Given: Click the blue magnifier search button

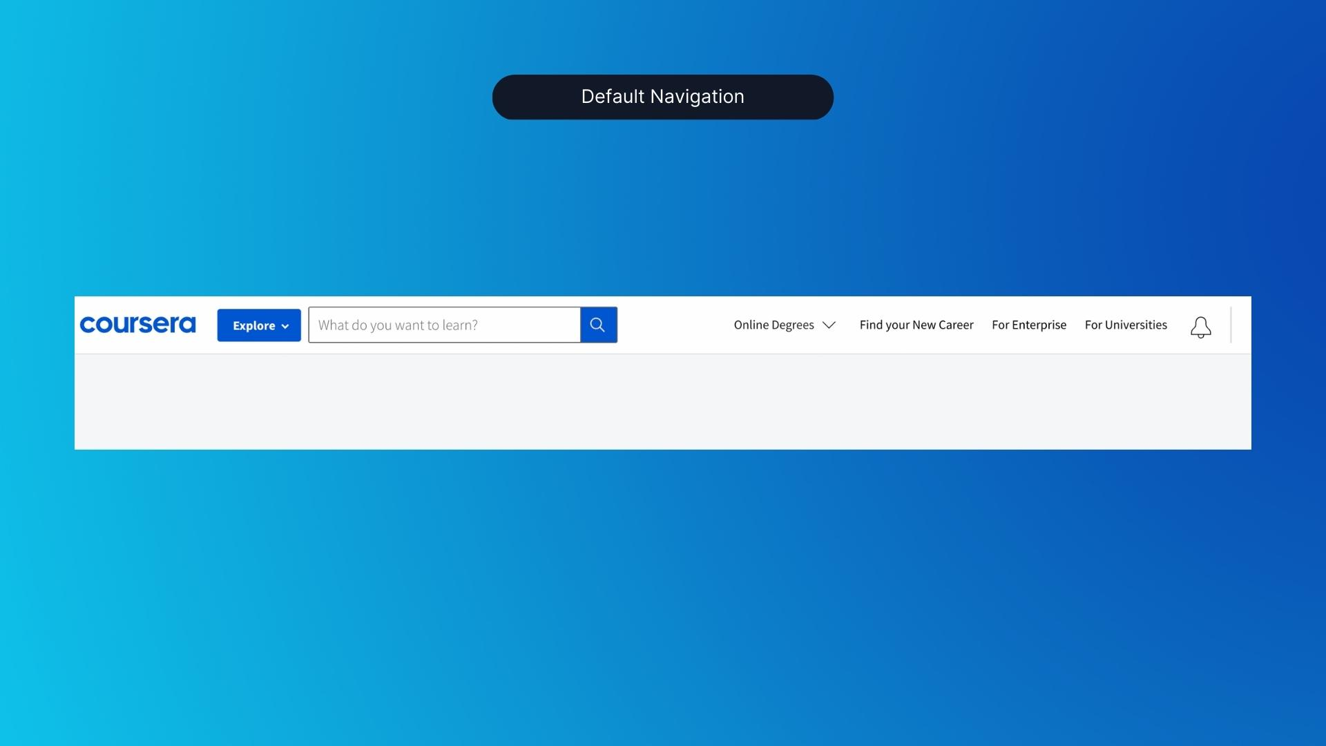Looking at the screenshot, I should click(x=599, y=325).
